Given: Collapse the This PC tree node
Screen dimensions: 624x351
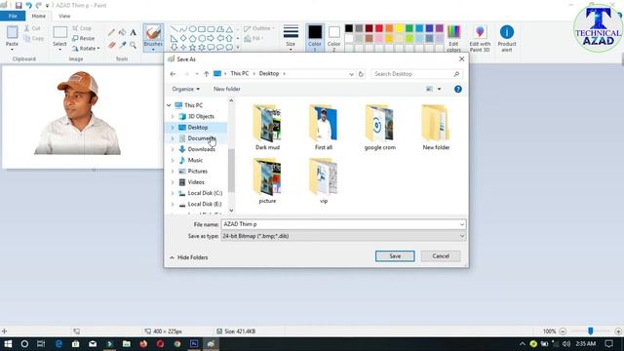Looking at the screenshot, I should pos(169,105).
